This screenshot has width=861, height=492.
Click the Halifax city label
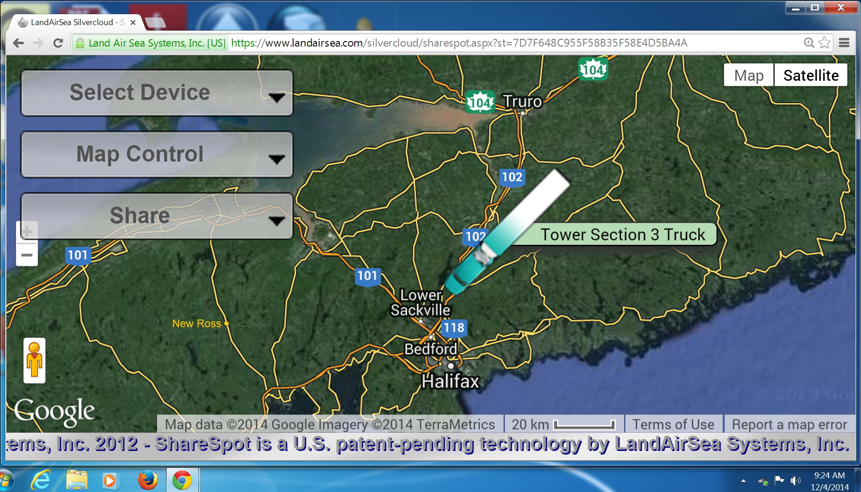point(450,381)
